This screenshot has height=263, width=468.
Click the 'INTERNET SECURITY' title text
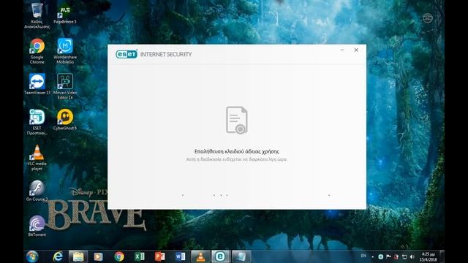click(166, 54)
